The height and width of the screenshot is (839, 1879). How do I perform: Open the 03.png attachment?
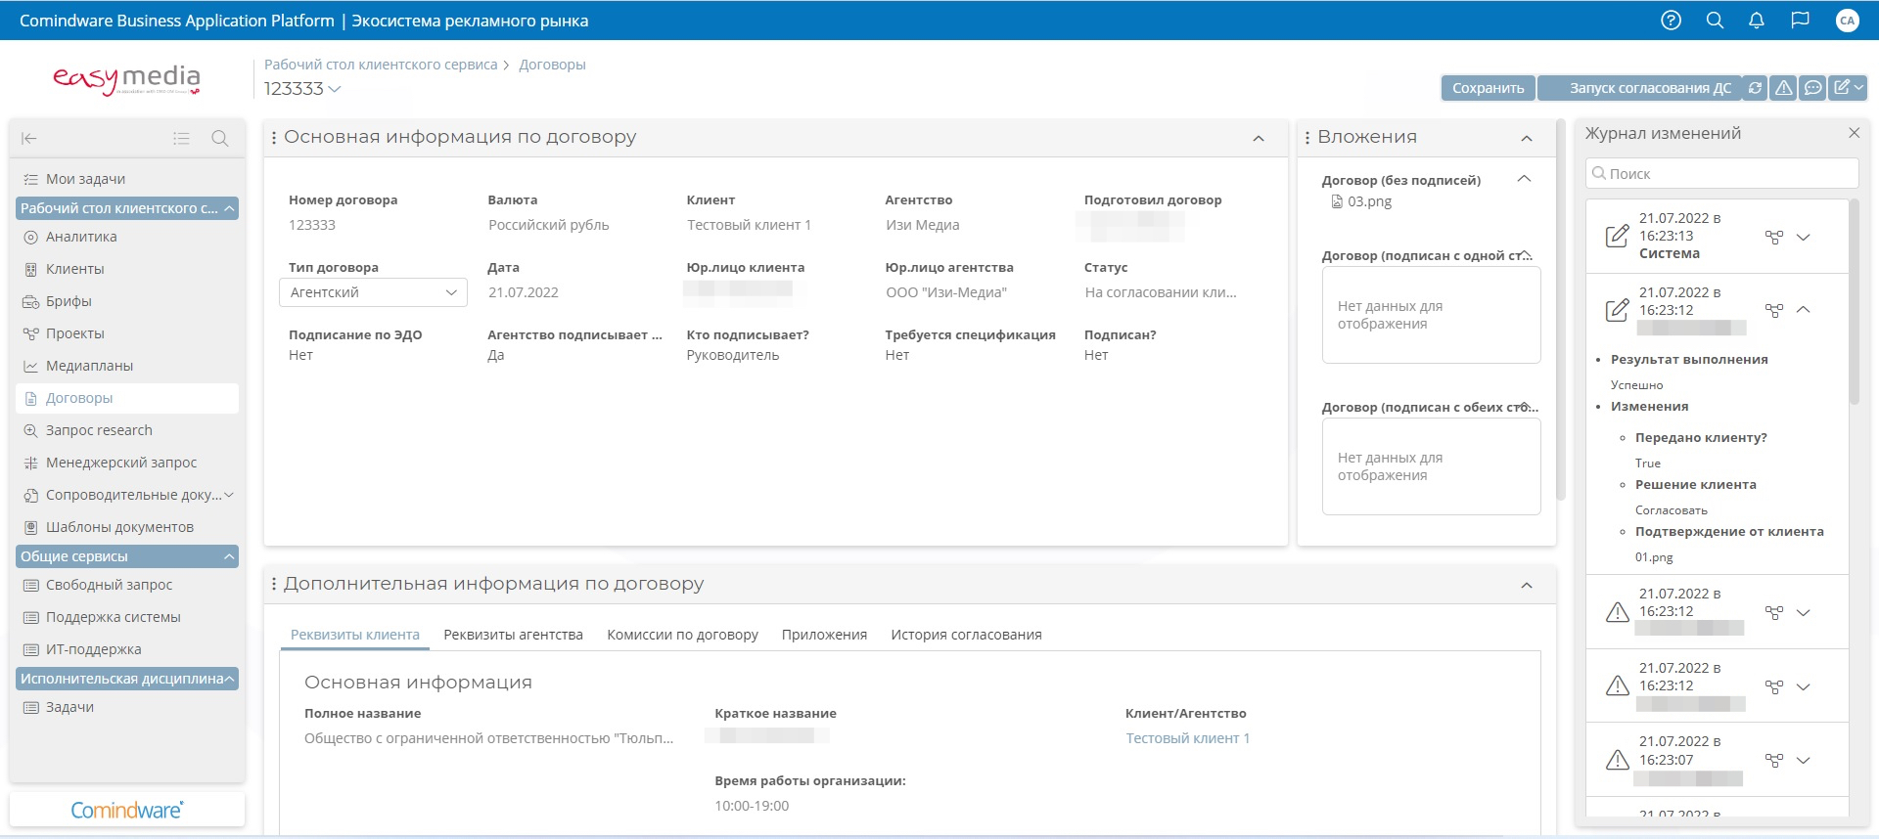1361,201
